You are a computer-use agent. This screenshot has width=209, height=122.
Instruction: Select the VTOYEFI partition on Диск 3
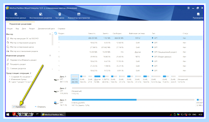pyautogui.click(x=200, y=103)
